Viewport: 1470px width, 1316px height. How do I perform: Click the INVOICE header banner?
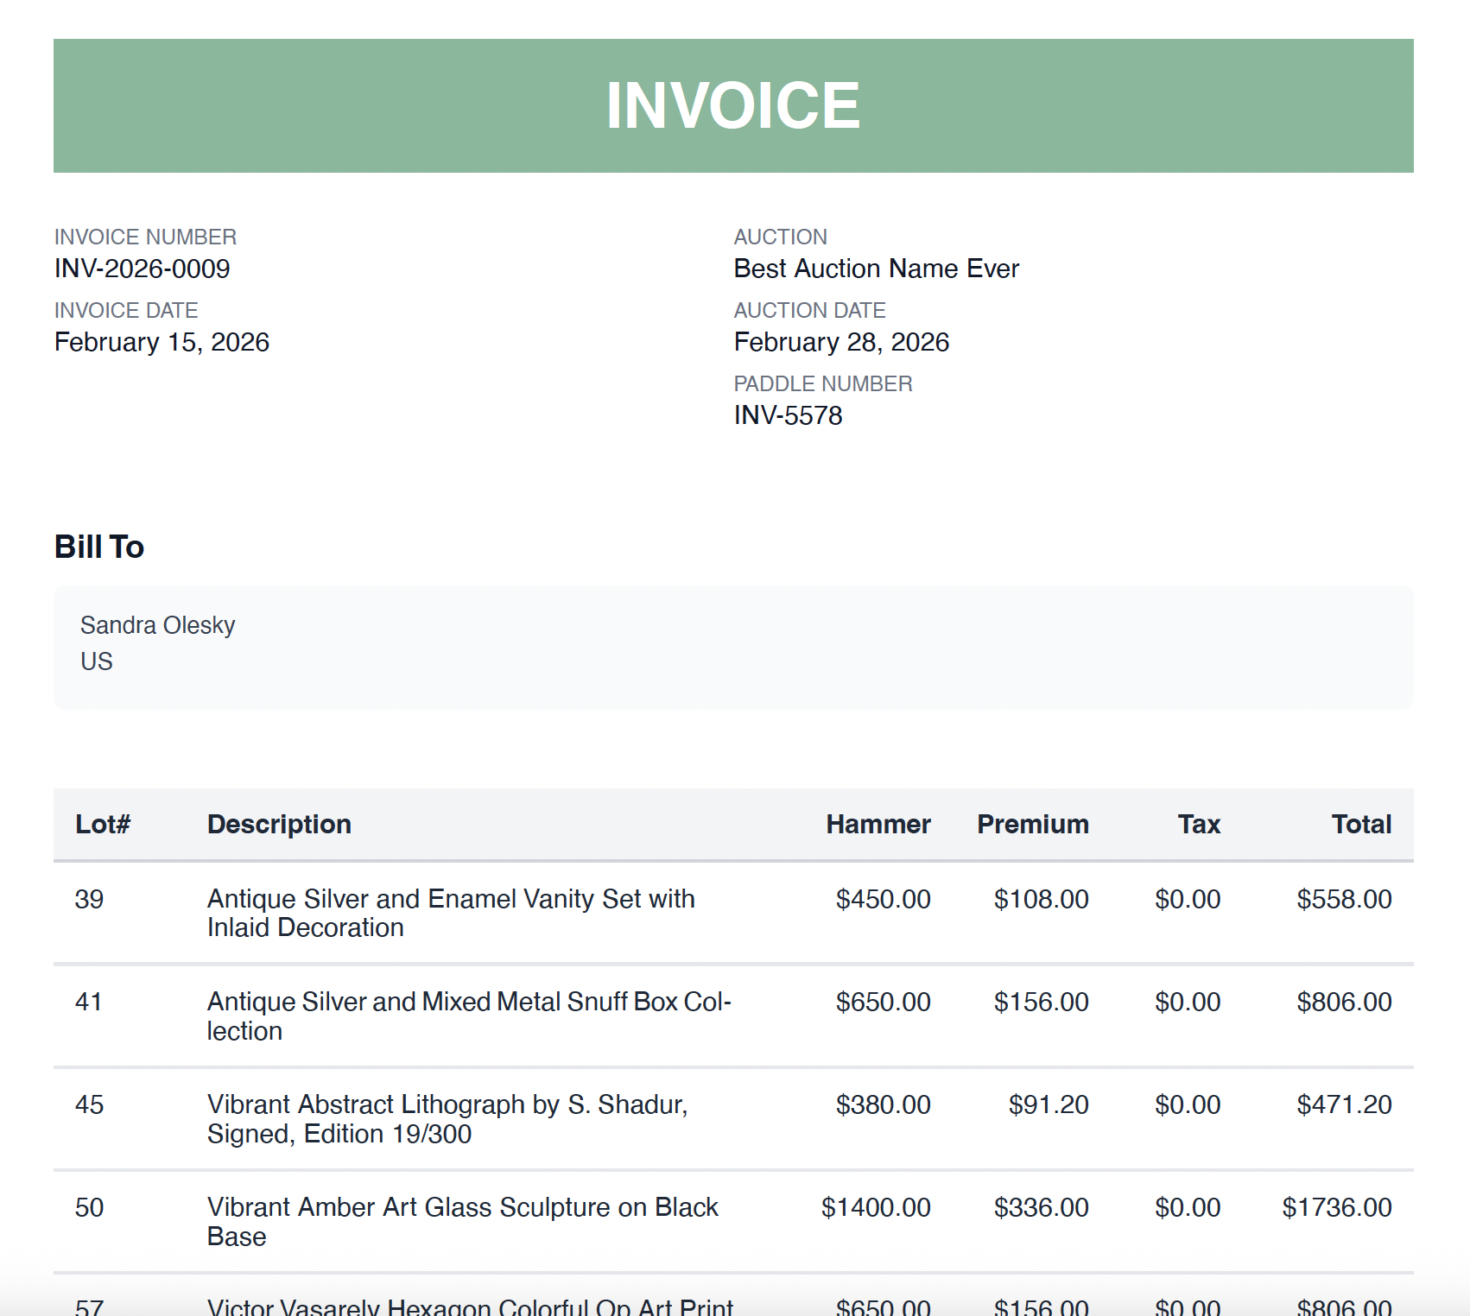pyautogui.click(x=734, y=104)
